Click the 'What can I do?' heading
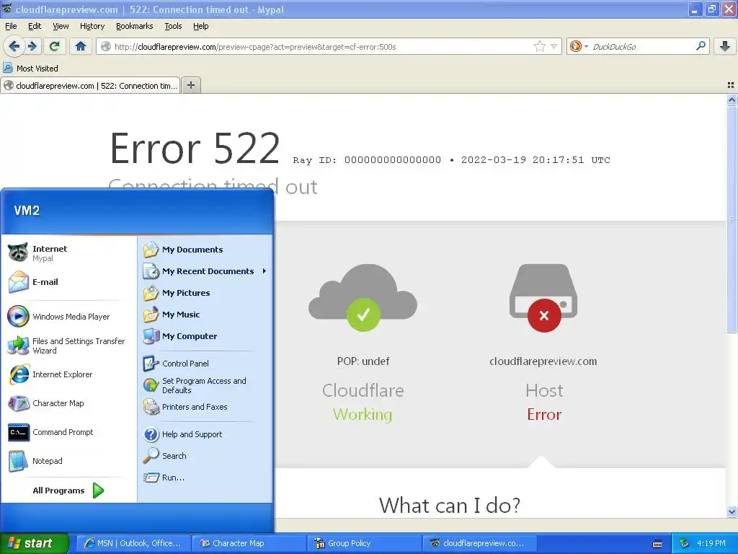 (450, 505)
